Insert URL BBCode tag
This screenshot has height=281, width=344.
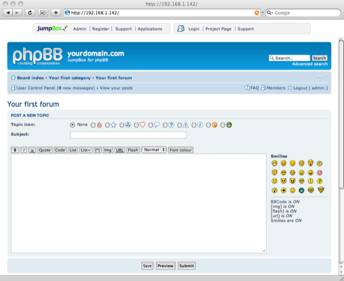(x=120, y=150)
